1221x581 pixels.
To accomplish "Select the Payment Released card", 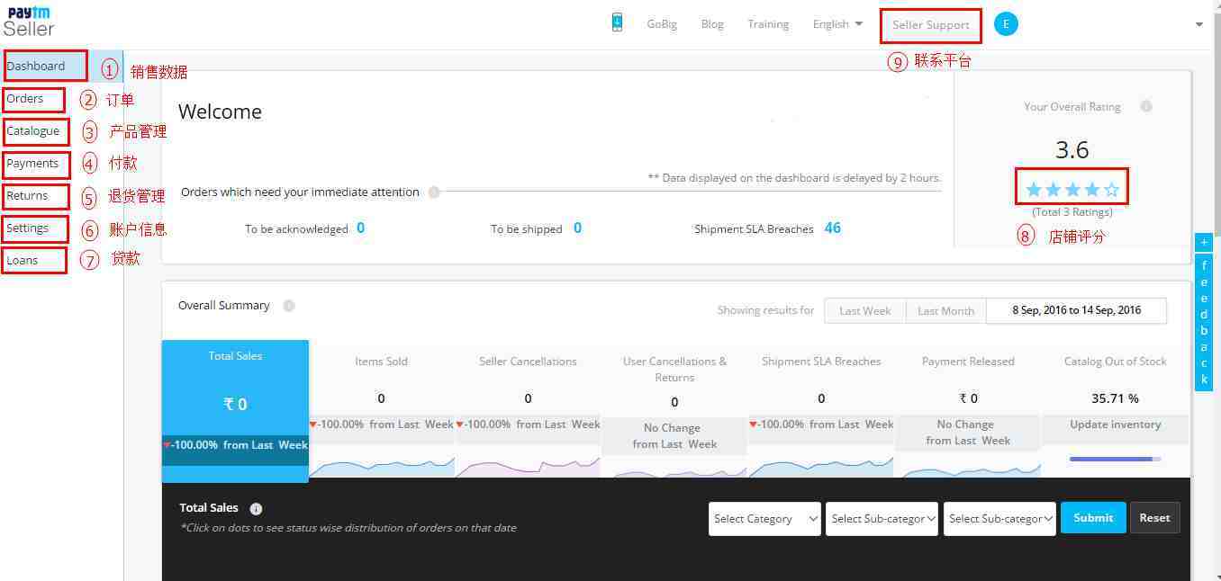I will point(969,410).
